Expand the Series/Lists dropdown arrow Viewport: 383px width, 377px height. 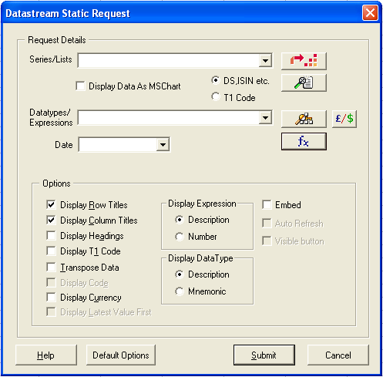pos(265,61)
